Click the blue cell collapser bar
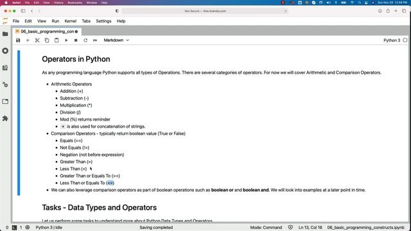The height and width of the screenshot is (231, 411). point(19,123)
